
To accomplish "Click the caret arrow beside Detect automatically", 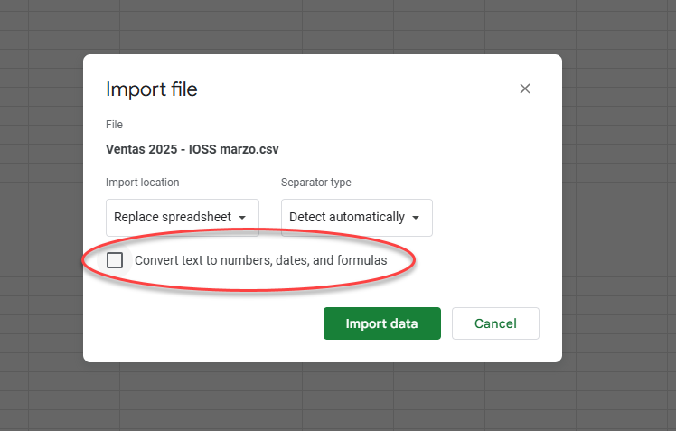I will (x=416, y=218).
